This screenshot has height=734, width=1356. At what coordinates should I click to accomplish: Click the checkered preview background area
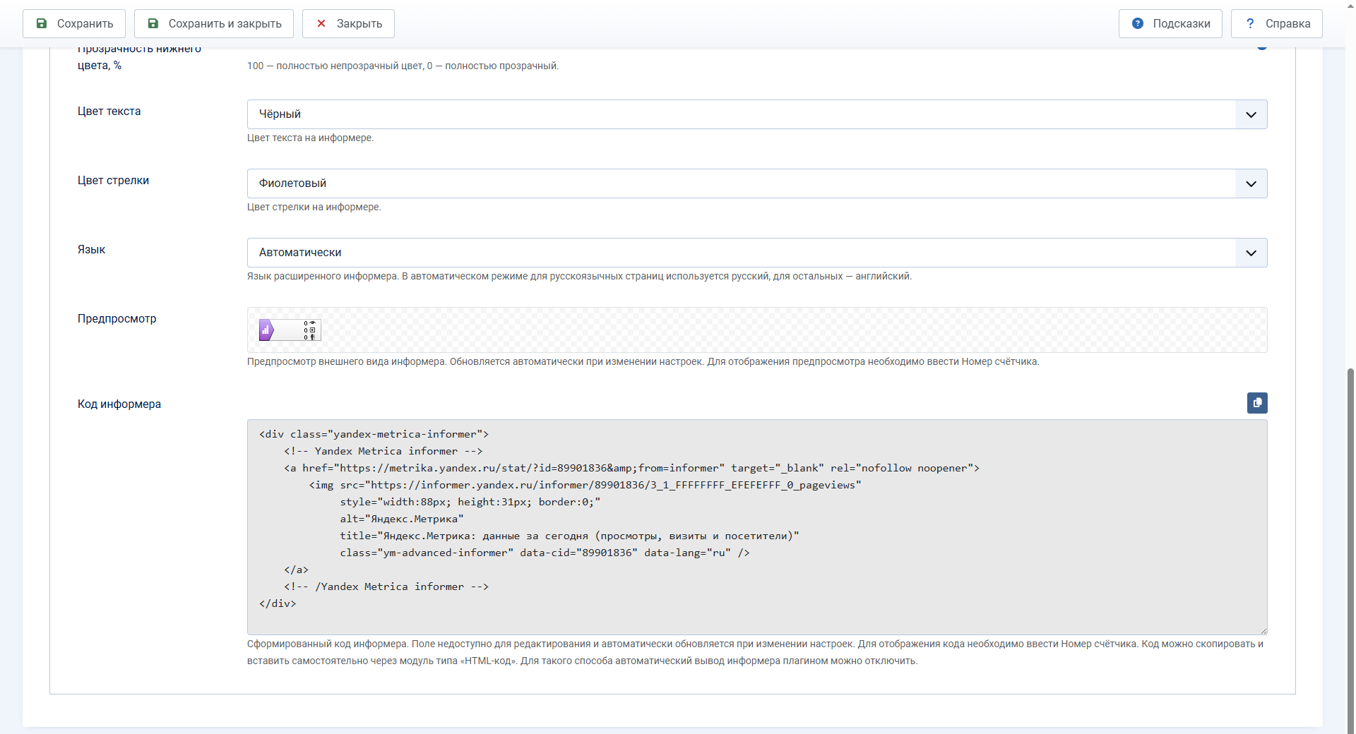coord(791,330)
